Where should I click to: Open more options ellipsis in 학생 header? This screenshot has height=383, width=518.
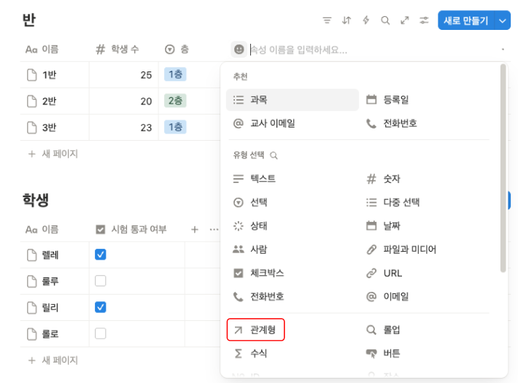coord(214,229)
